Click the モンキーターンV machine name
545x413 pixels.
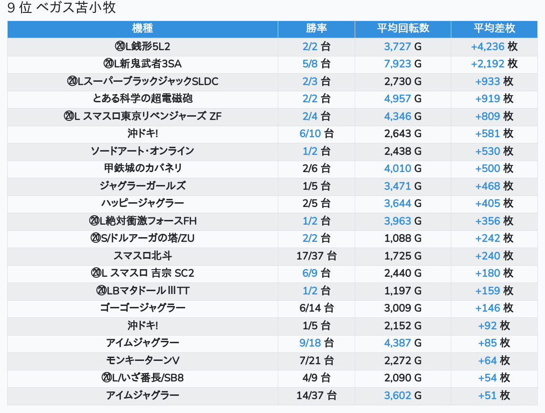point(142,360)
